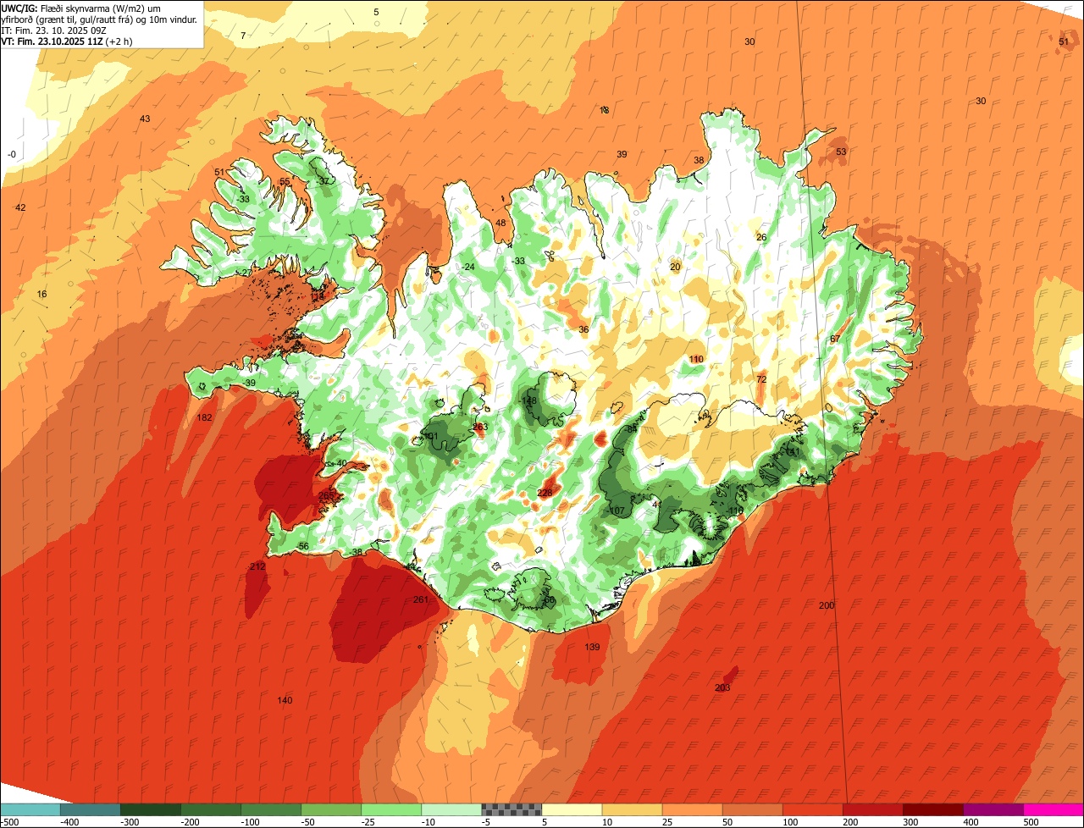Click the '-37' value in the Westfjords
This screenshot has width=1084, height=828.
pyautogui.click(x=323, y=181)
